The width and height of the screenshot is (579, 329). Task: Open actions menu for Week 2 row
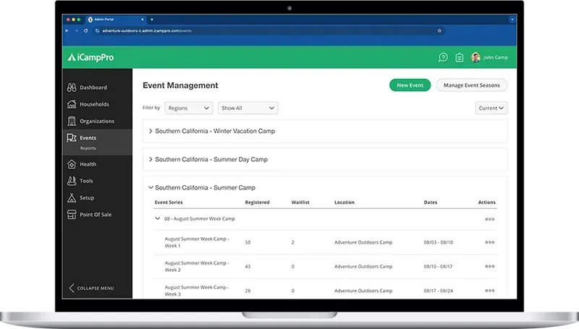pos(490,266)
